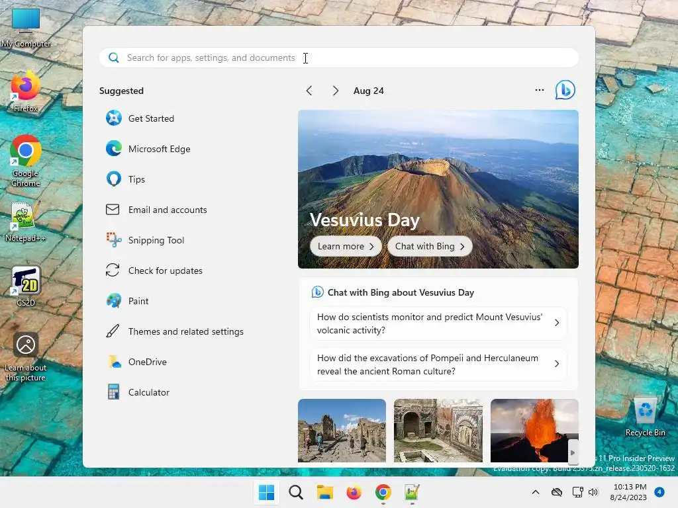The image size is (678, 508).
Task: Select the Firefox desktop shortcut
Action: click(26, 93)
